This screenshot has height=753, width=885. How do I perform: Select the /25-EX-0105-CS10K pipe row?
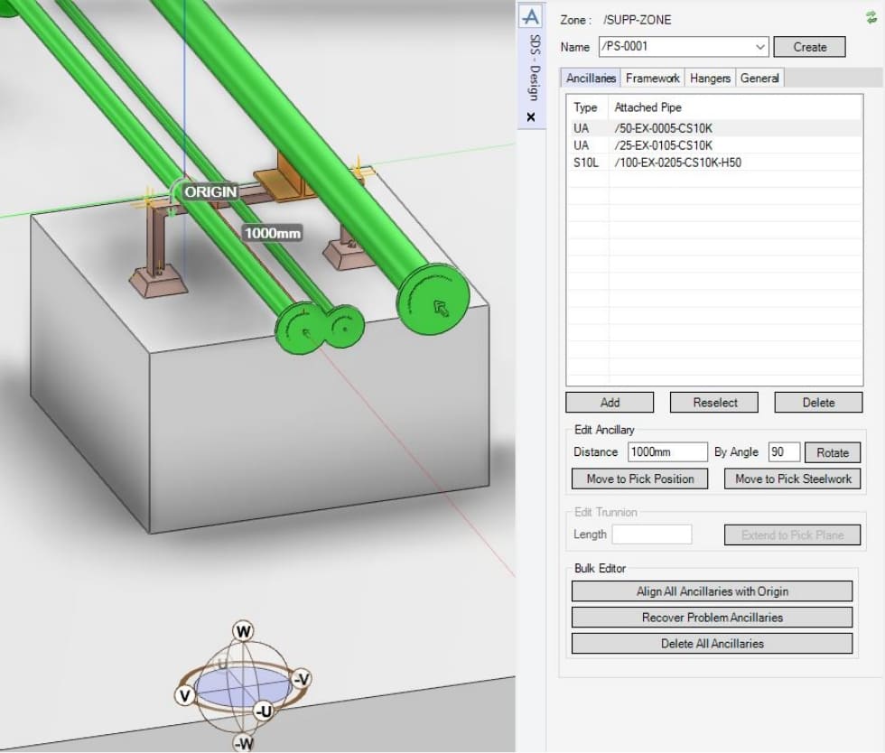[x=664, y=145]
